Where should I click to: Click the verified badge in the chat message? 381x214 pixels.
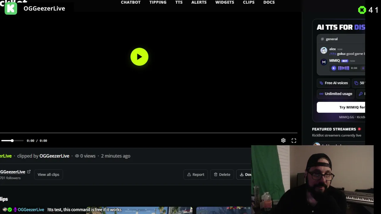point(10,210)
